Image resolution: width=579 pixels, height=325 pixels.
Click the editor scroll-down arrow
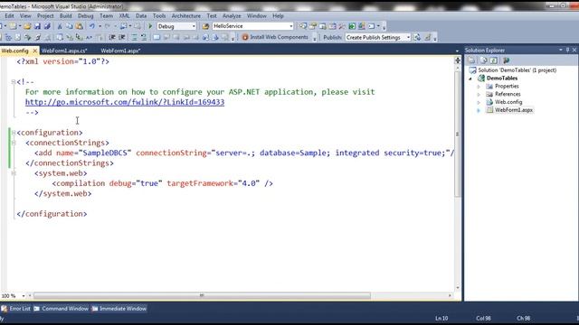click(458, 288)
